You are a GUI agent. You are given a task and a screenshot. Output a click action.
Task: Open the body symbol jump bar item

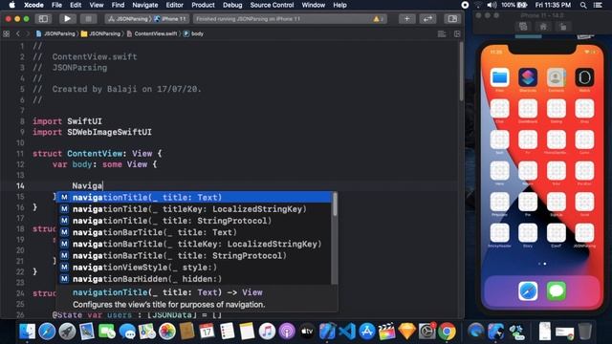click(x=193, y=34)
